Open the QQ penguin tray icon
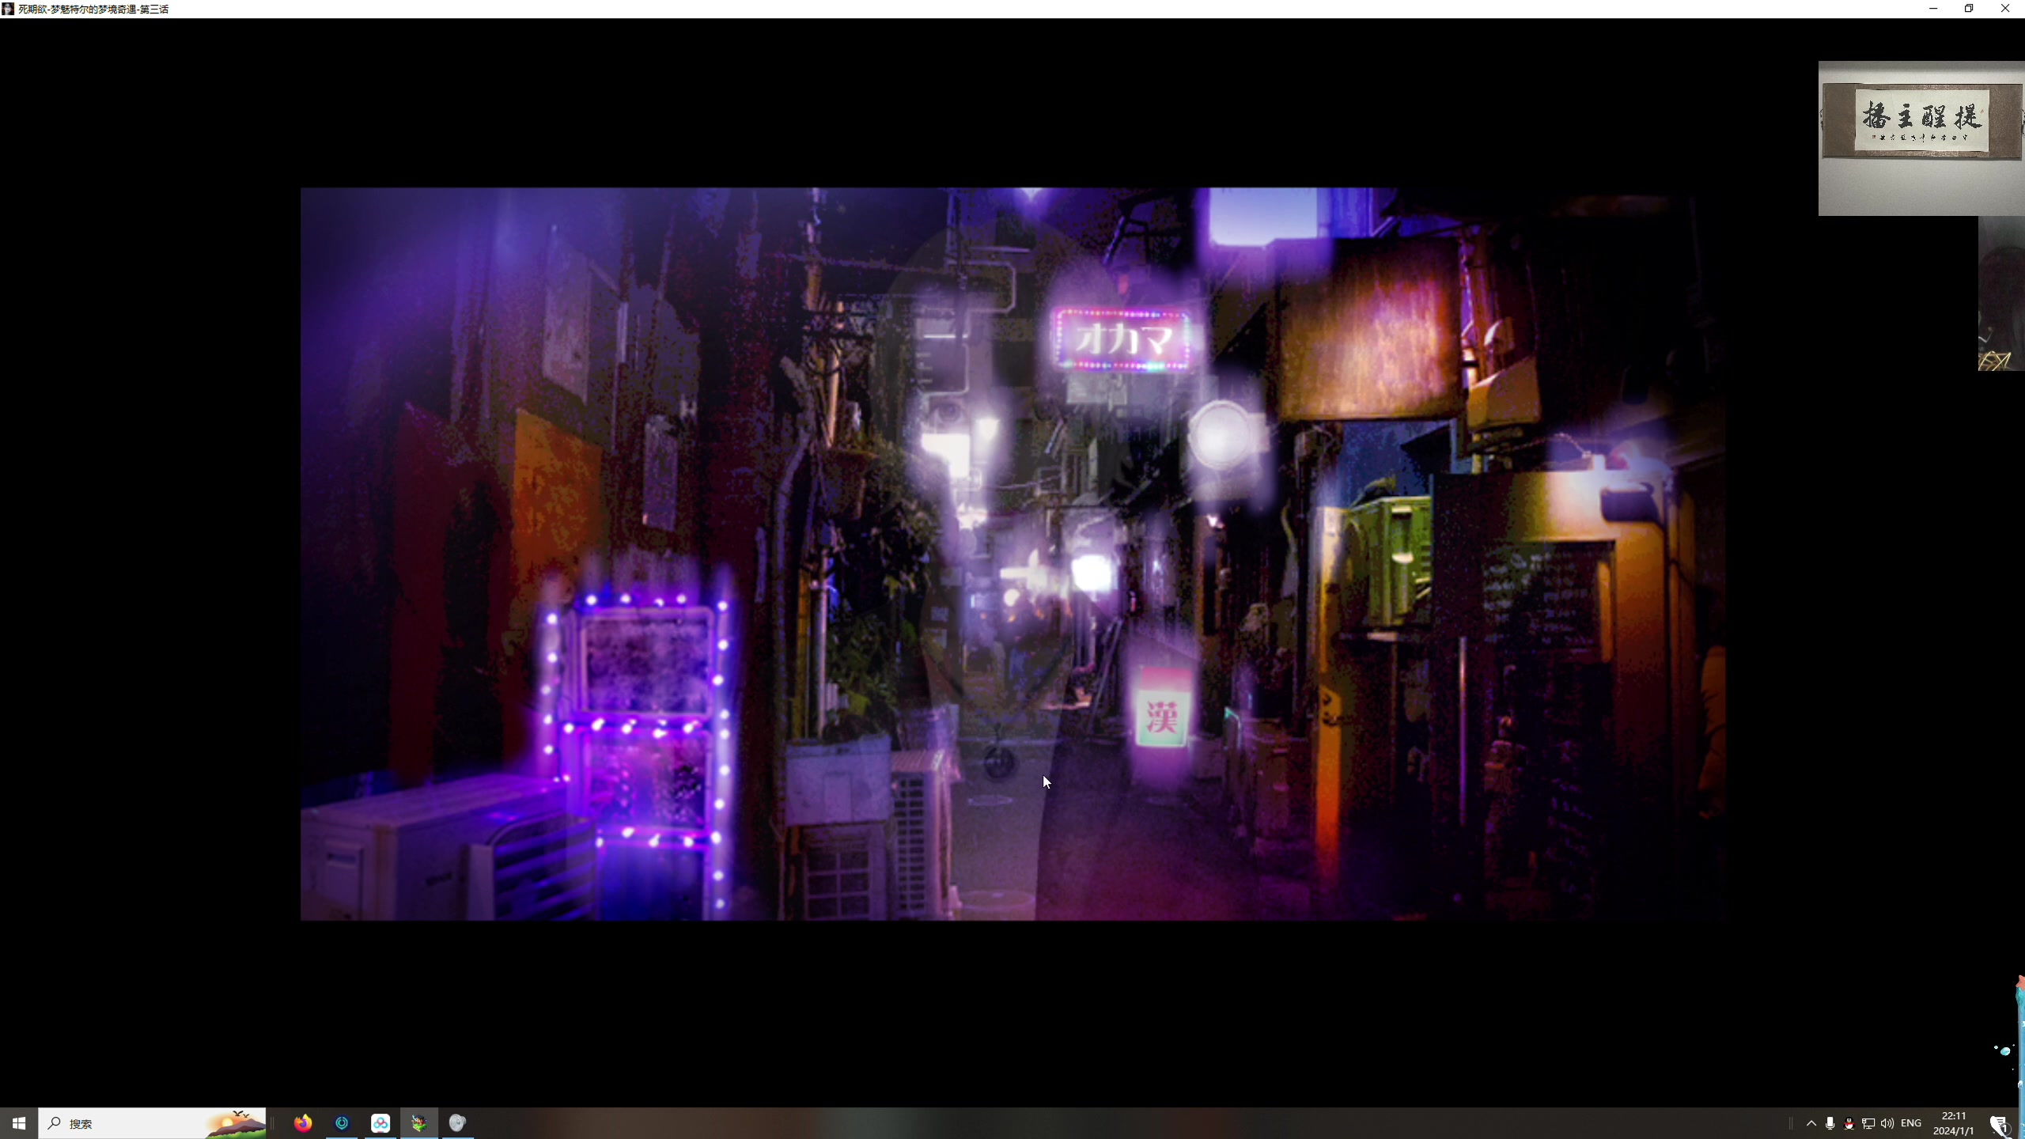This screenshot has height=1139, width=2025. (x=1849, y=1123)
